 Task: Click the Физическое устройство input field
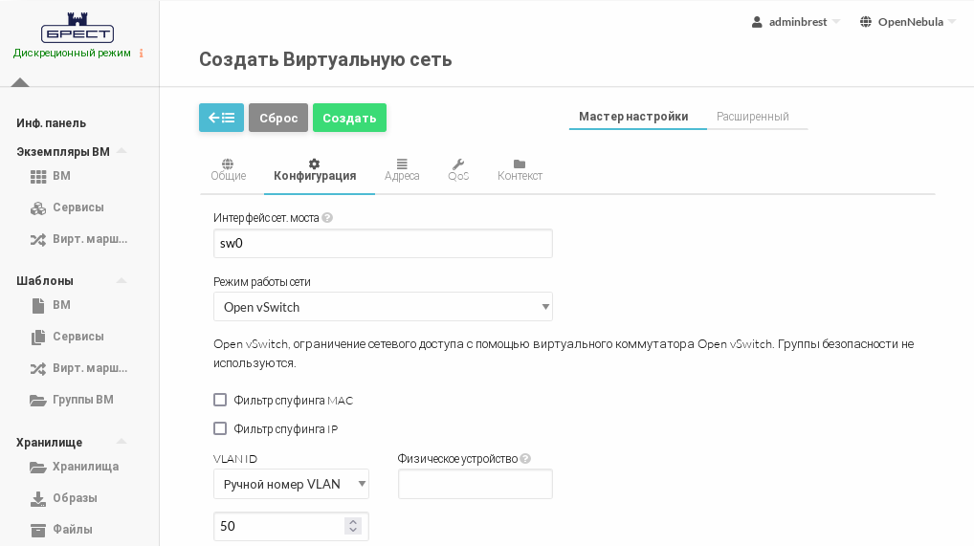pyautogui.click(x=475, y=484)
